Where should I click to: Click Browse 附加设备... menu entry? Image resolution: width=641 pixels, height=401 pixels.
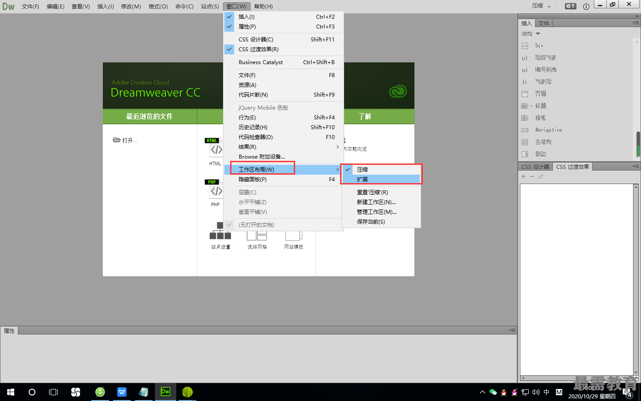(x=284, y=156)
